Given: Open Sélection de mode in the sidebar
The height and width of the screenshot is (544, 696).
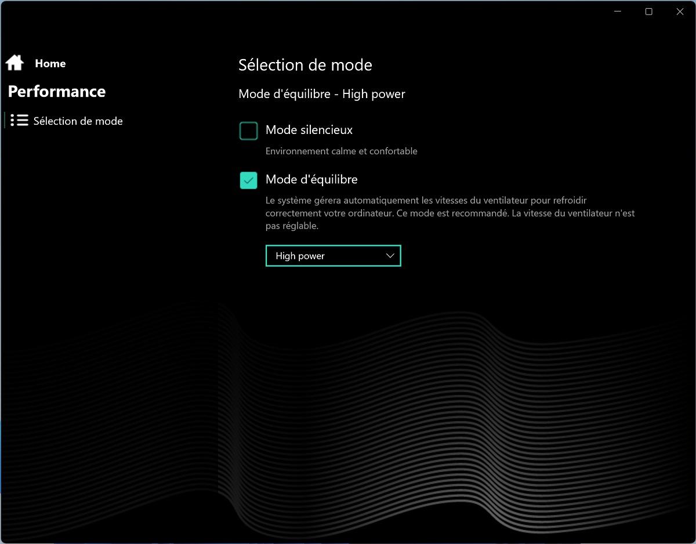Looking at the screenshot, I should click(78, 121).
